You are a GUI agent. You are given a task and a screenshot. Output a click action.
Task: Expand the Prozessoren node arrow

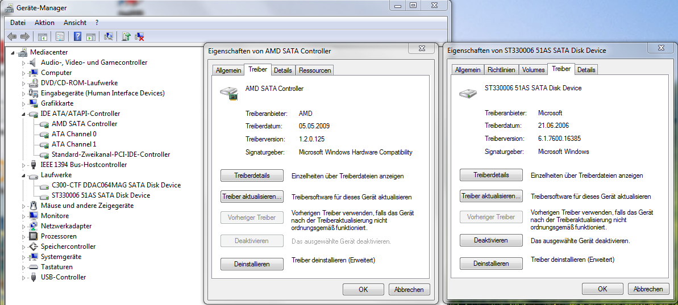(x=24, y=236)
